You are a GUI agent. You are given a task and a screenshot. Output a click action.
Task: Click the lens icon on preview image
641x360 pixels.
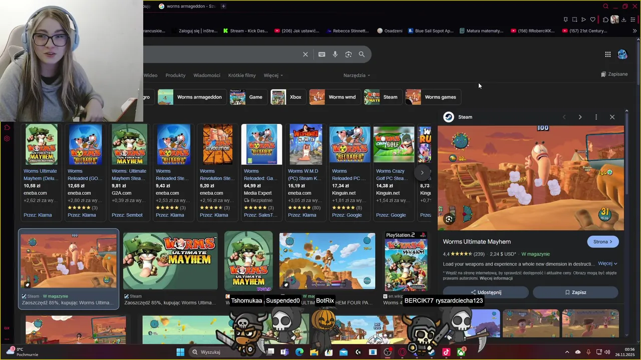click(x=449, y=219)
